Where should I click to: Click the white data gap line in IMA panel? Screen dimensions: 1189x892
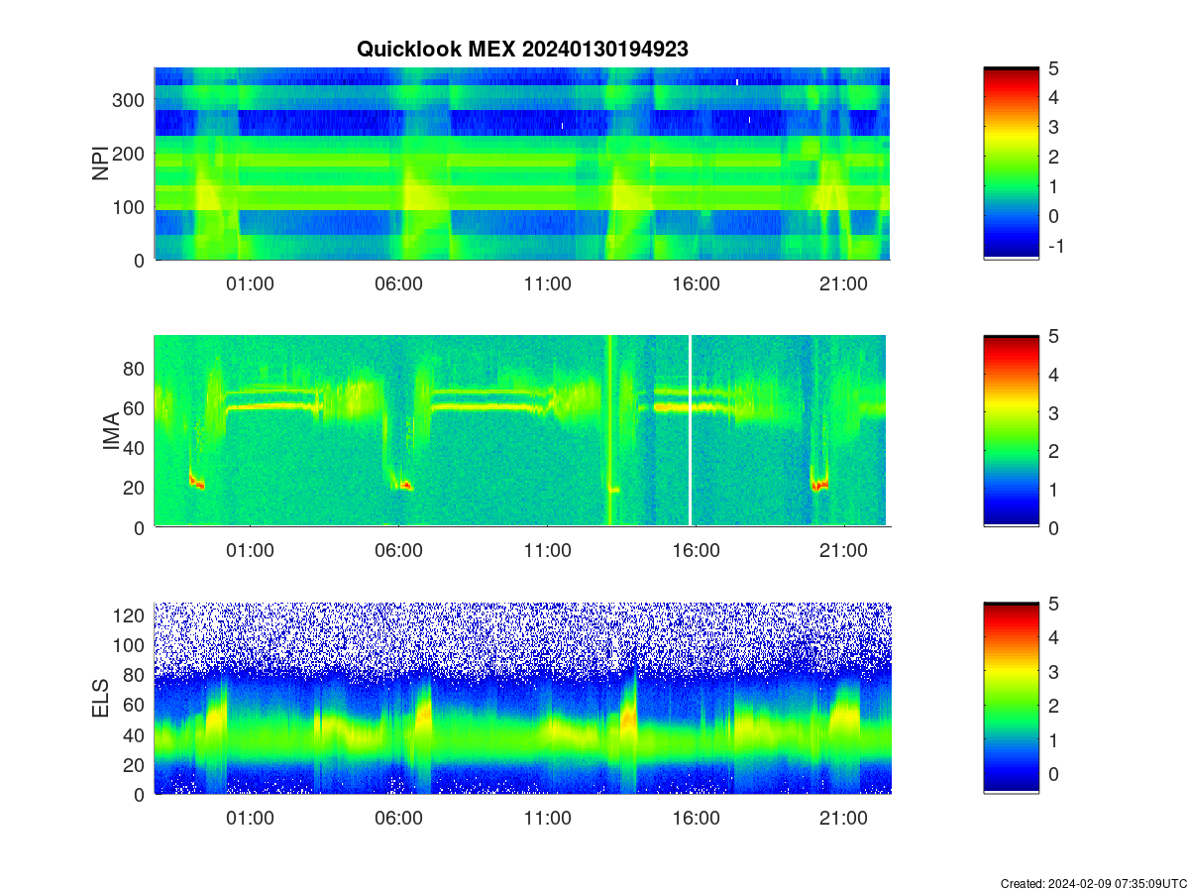690,430
